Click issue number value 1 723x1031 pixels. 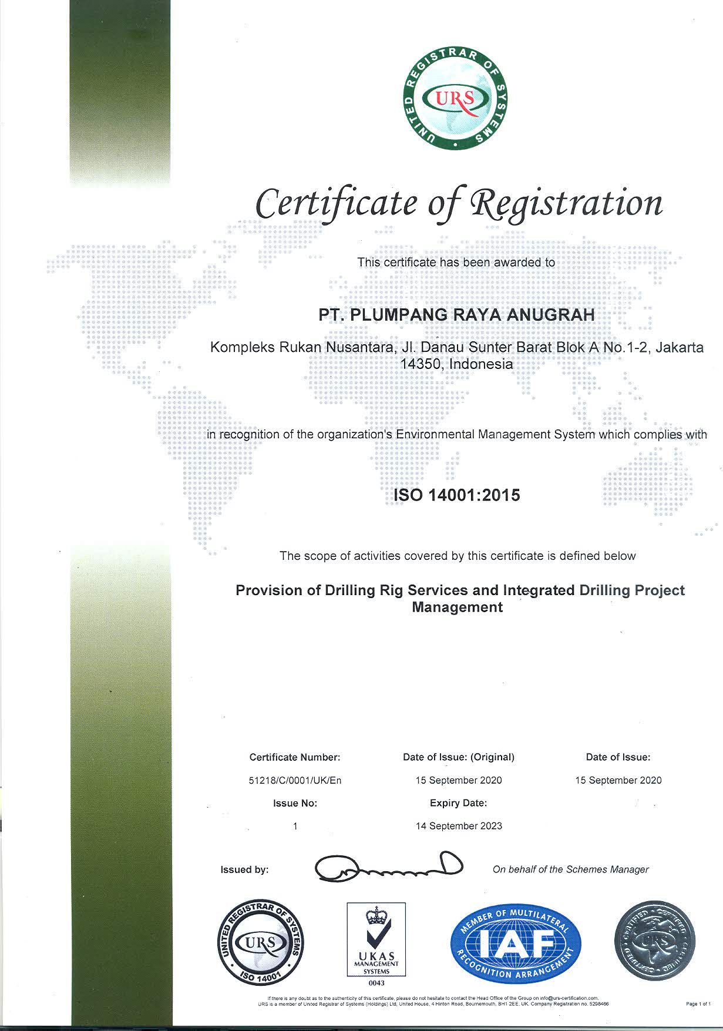(x=295, y=826)
